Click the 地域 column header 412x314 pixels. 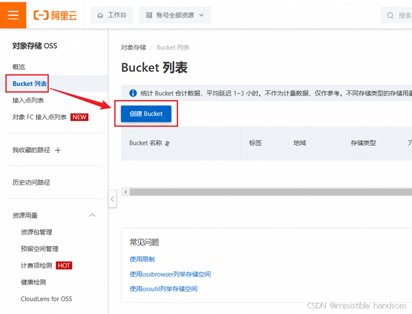pos(300,143)
